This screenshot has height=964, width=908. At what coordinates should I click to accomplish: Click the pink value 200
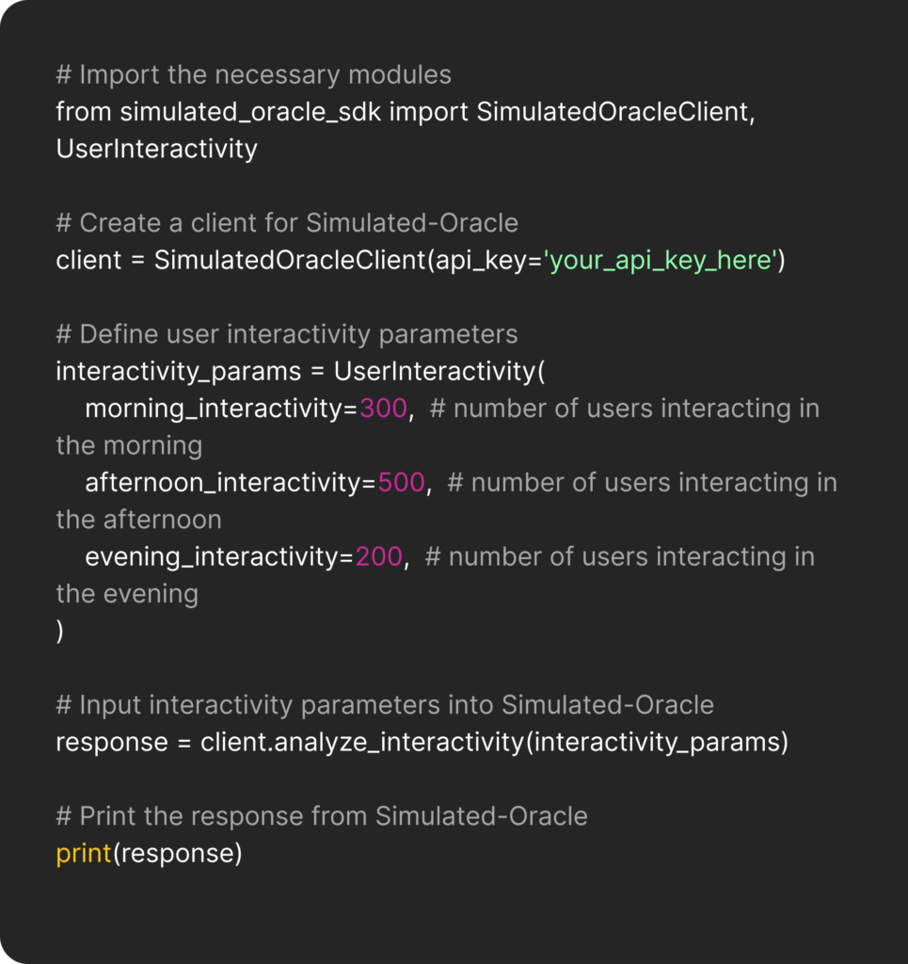tap(379, 556)
